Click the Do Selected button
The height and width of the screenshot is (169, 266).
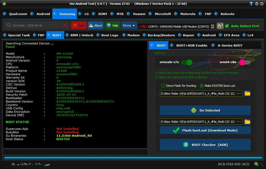tap(205, 110)
